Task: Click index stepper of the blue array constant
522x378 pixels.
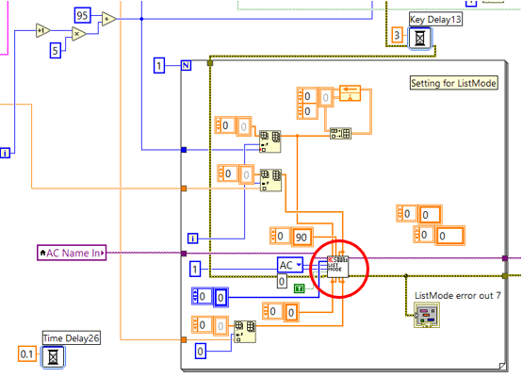Action: [195, 296]
